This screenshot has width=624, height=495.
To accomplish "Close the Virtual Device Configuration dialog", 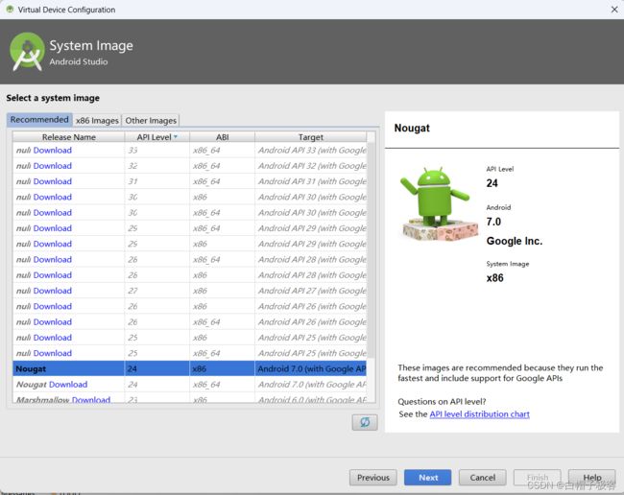I will (x=614, y=10).
